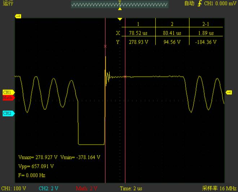Viewport: 238px width, 192px height.
Task: Click the Math 2 V scale label
Action: (87, 188)
